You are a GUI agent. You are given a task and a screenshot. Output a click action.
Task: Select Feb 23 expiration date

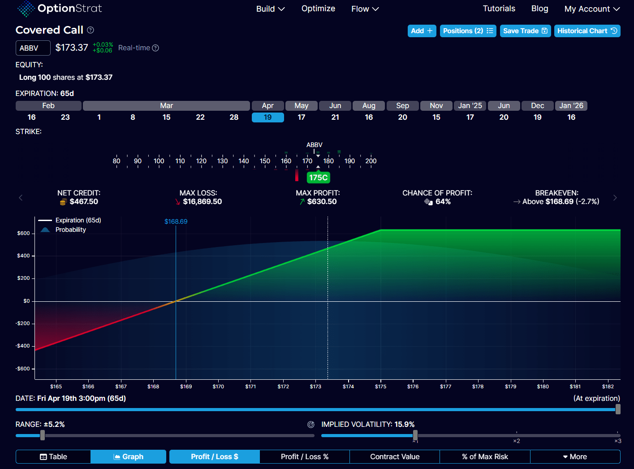[65, 117]
